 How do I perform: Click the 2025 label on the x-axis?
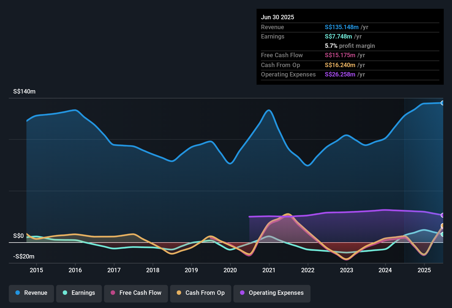(424, 270)
